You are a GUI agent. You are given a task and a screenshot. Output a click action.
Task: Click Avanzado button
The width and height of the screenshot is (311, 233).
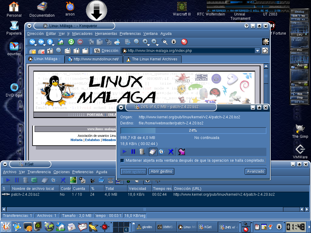pyautogui.click(x=255, y=171)
